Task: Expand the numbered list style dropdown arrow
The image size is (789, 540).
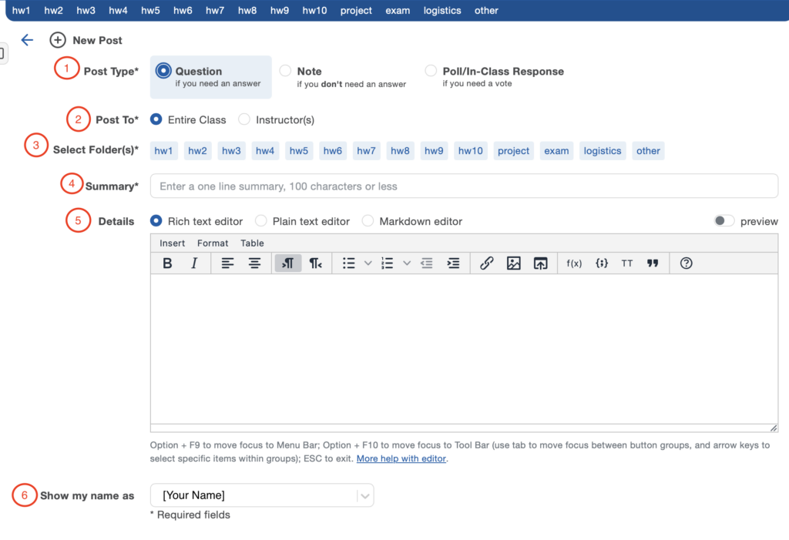Action: (x=407, y=263)
